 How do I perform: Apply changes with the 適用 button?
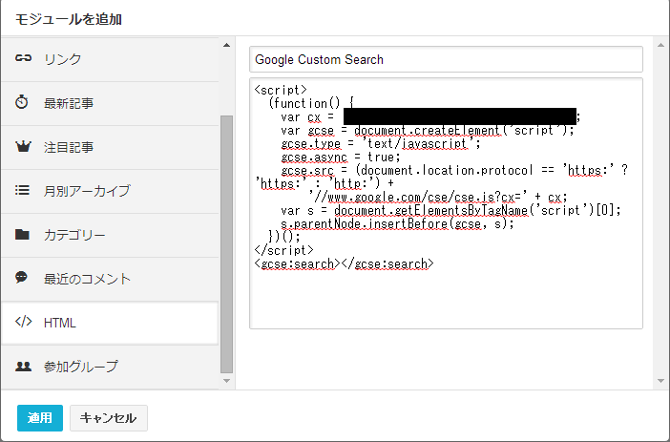point(40,417)
